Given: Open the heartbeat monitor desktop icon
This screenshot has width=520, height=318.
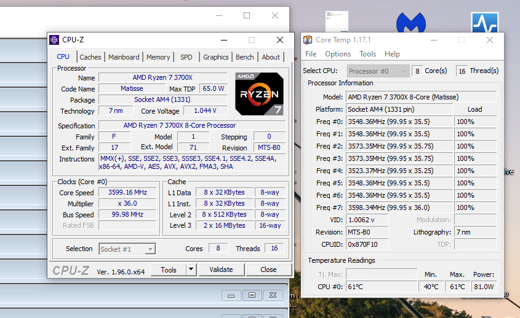Looking at the screenshot, I should point(484,22).
